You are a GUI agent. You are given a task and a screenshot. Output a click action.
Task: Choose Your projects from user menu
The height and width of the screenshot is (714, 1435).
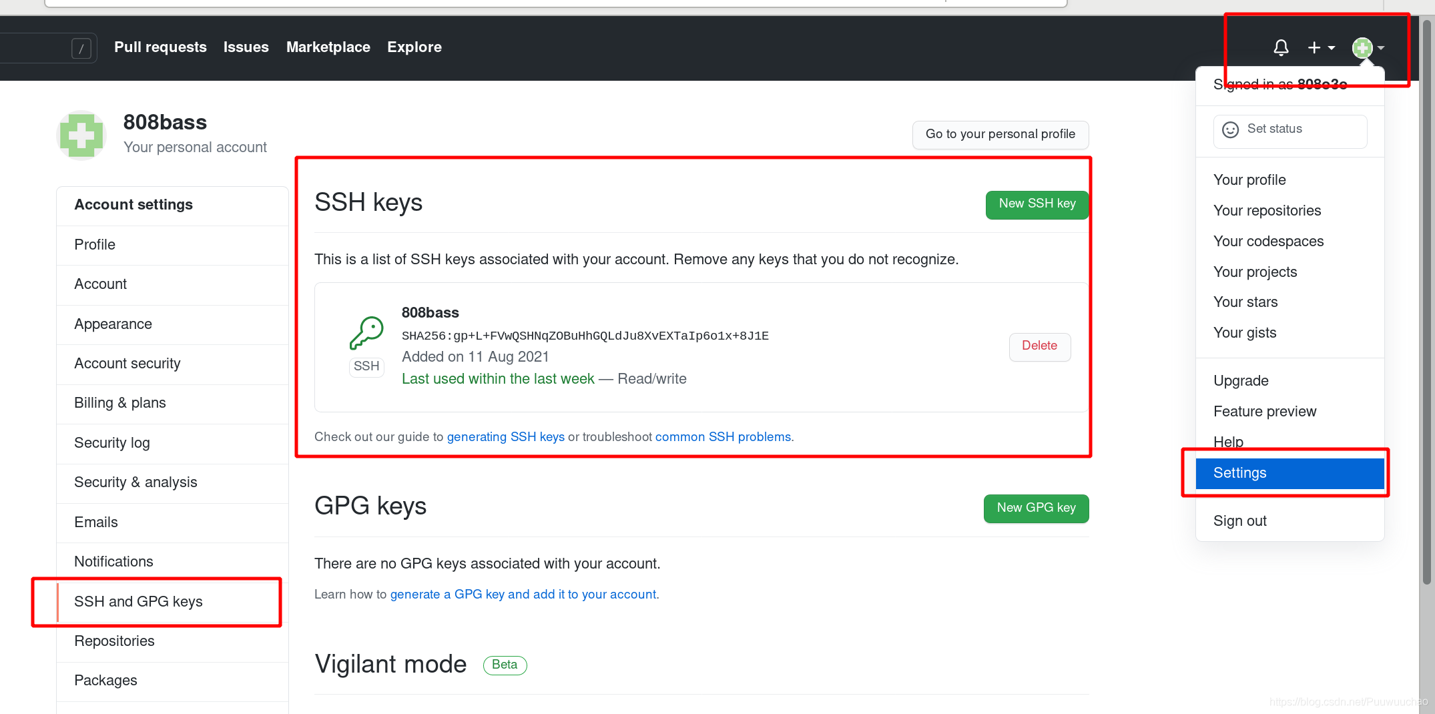tap(1289, 272)
